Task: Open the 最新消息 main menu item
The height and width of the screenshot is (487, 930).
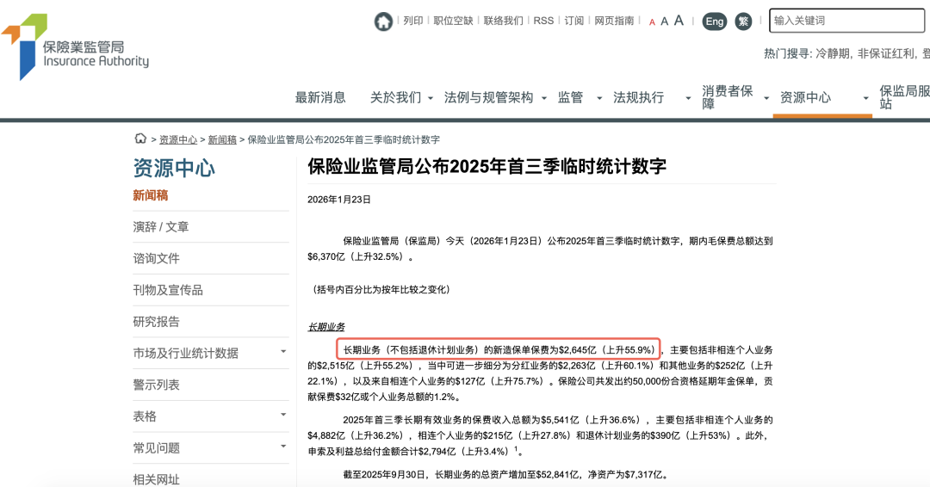Action: pyautogui.click(x=320, y=97)
